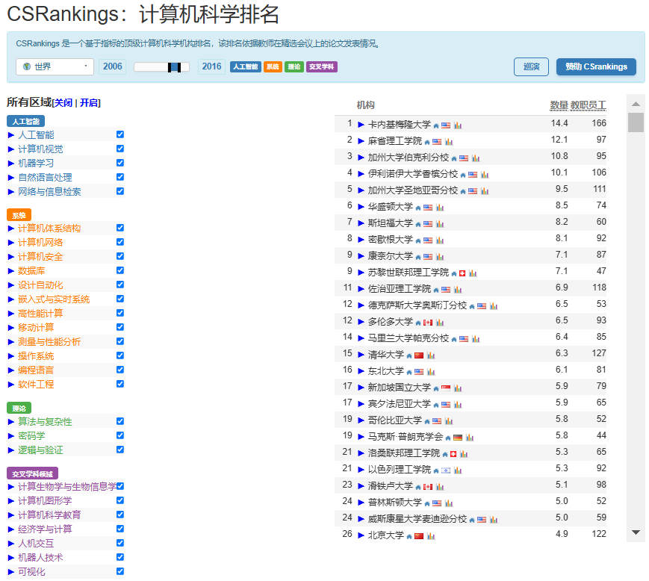Expand the faculty list for 华盛顿大学
This screenshot has height=581, width=649.
pos(361,207)
